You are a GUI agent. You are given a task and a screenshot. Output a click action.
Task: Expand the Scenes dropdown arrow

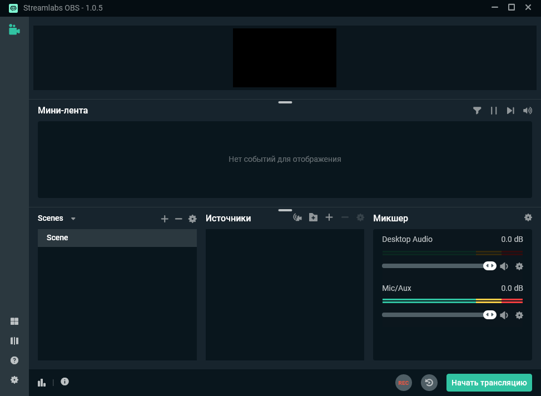click(73, 218)
